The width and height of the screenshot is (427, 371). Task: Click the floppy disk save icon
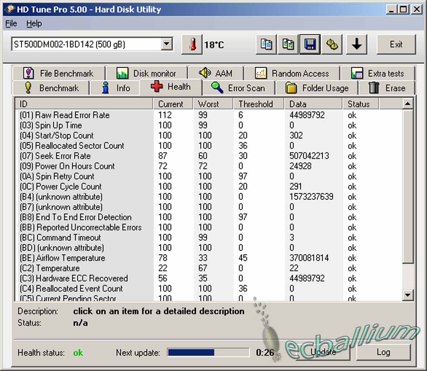(310, 45)
